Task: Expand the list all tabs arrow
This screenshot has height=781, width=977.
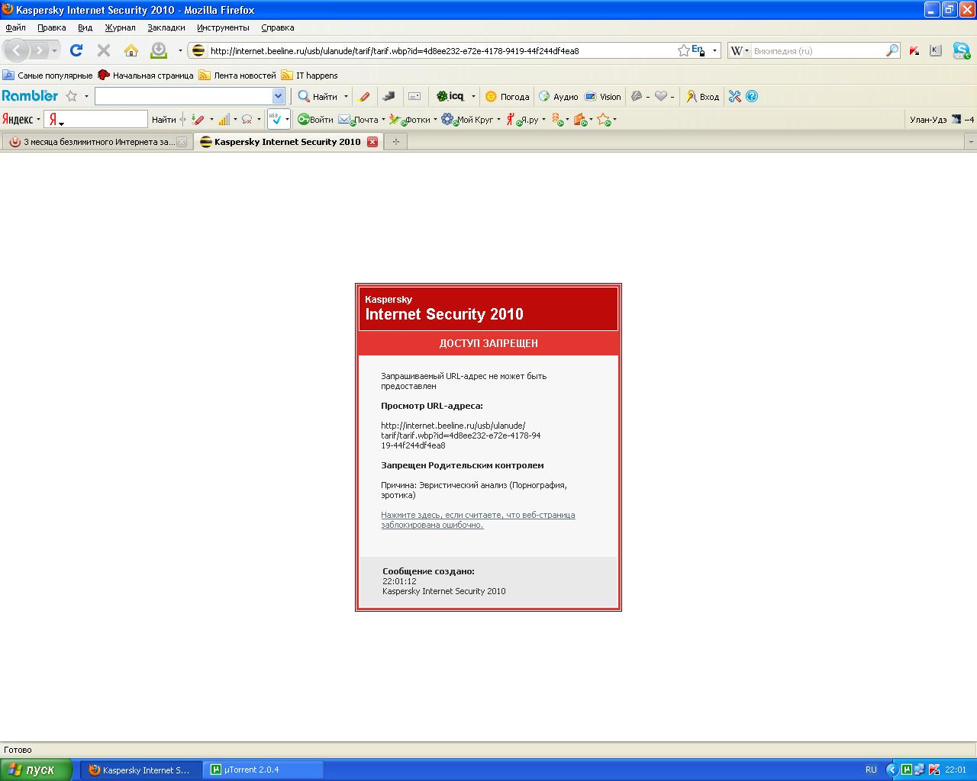Action: [970, 142]
